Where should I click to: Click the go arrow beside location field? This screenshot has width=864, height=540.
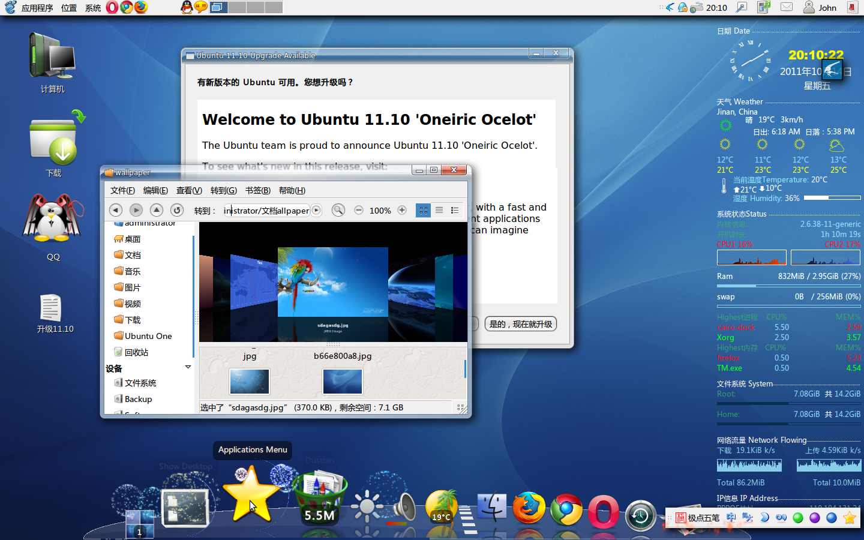click(316, 210)
